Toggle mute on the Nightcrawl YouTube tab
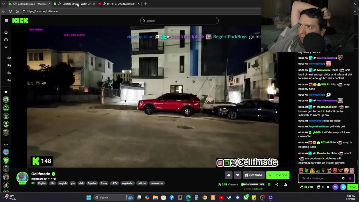 [104, 4]
